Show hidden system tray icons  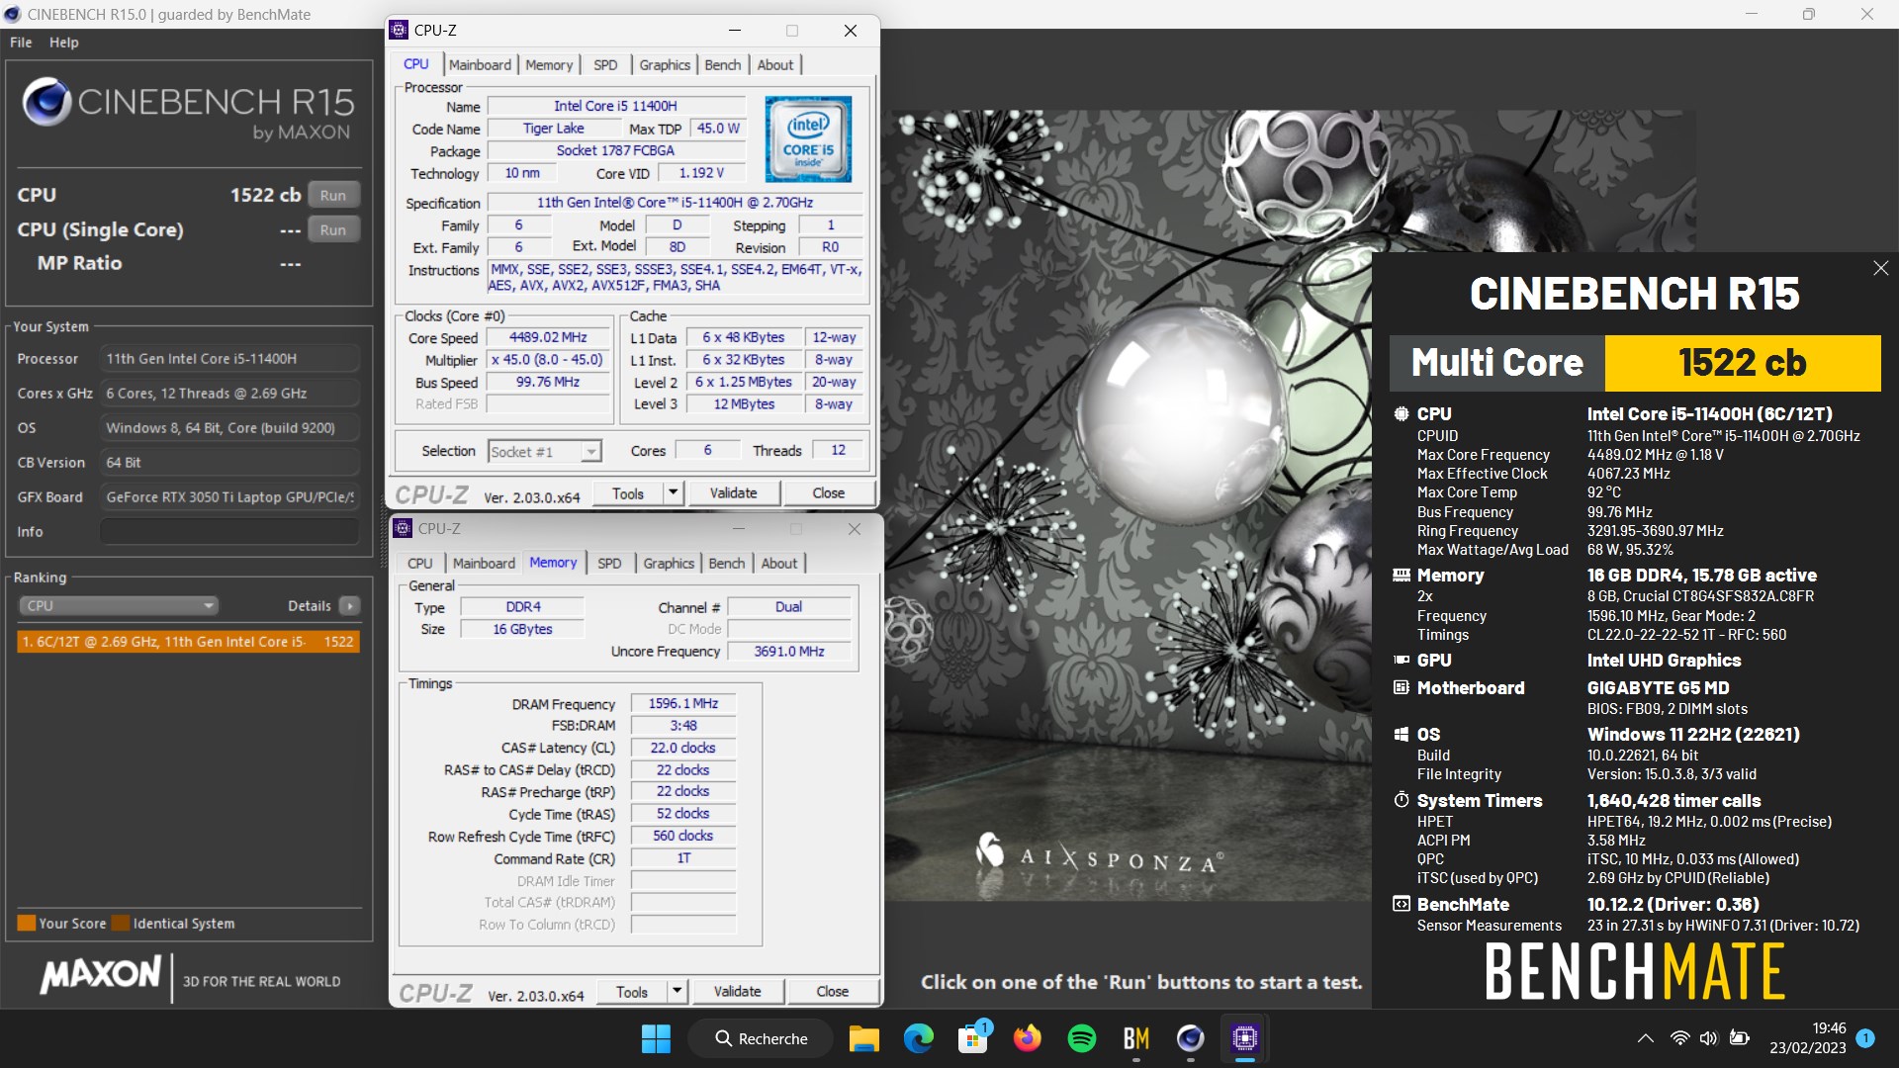1645,1038
